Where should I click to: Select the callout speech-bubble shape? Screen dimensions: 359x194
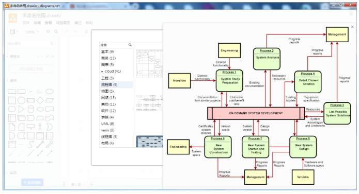[30, 127]
